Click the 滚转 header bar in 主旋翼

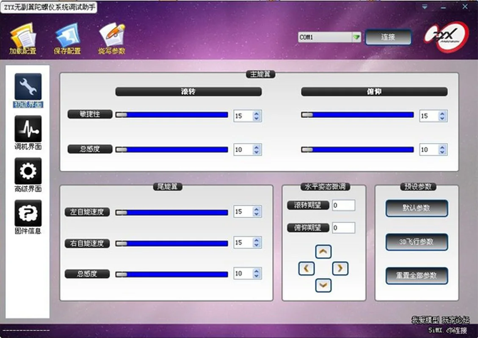(188, 92)
